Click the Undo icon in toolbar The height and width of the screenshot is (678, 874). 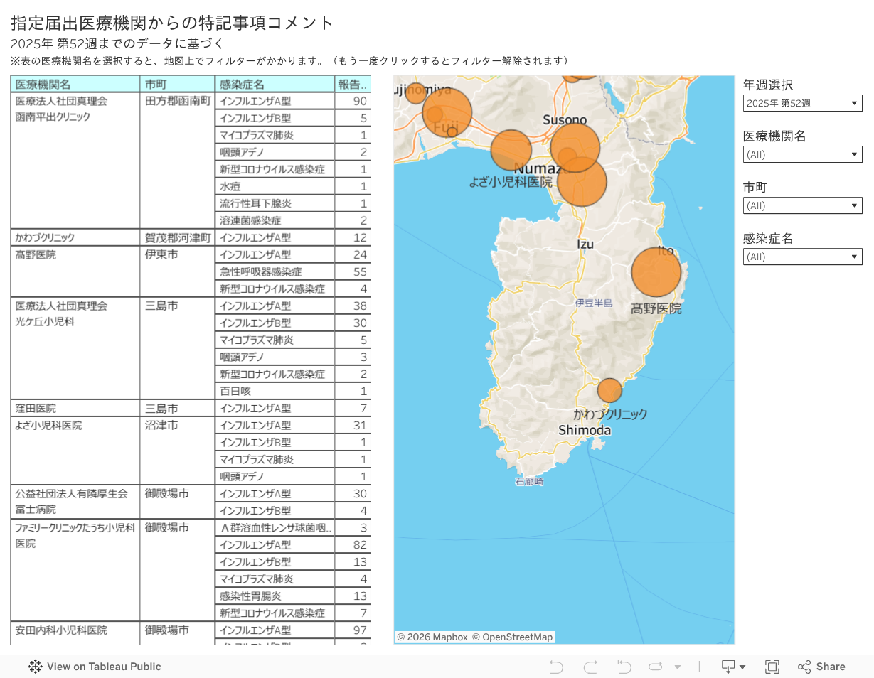(556, 667)
